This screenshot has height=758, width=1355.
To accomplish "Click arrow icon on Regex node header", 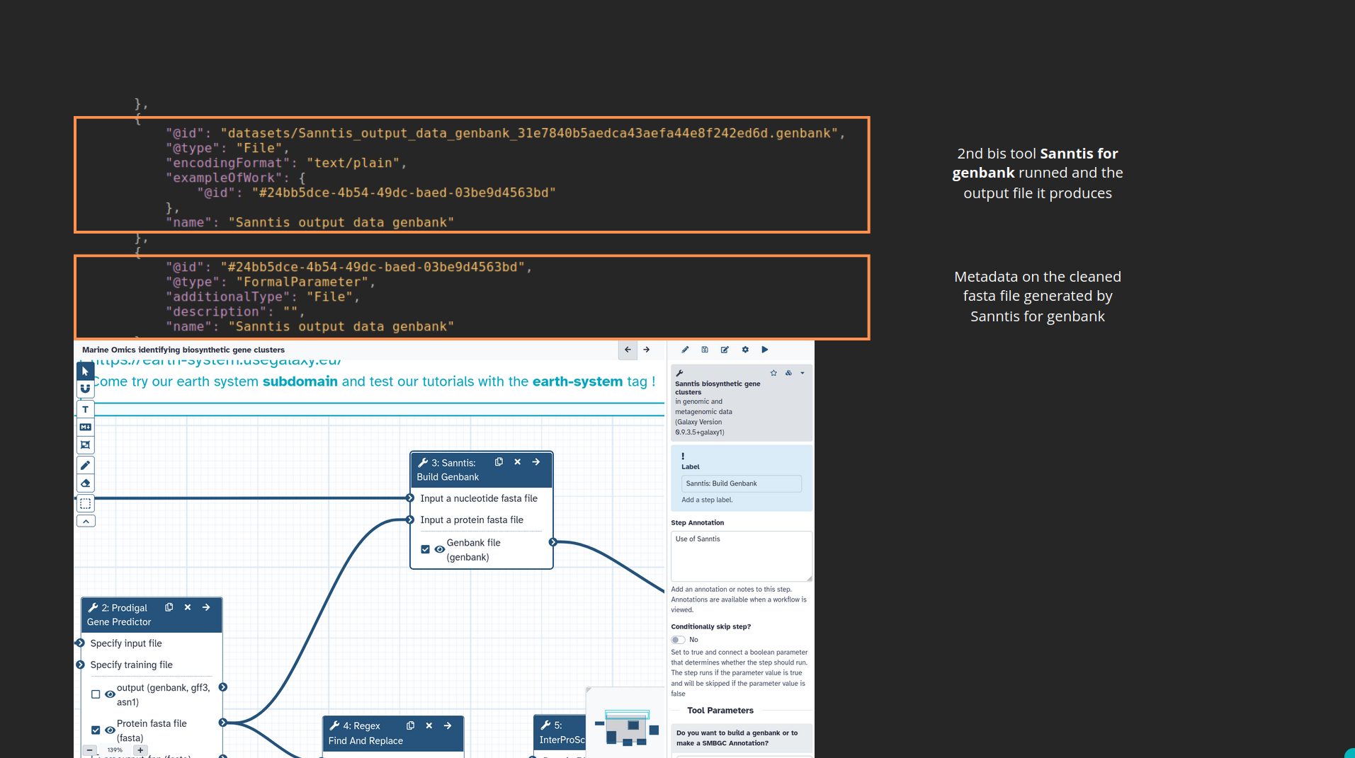I will [x=448, y=725].
